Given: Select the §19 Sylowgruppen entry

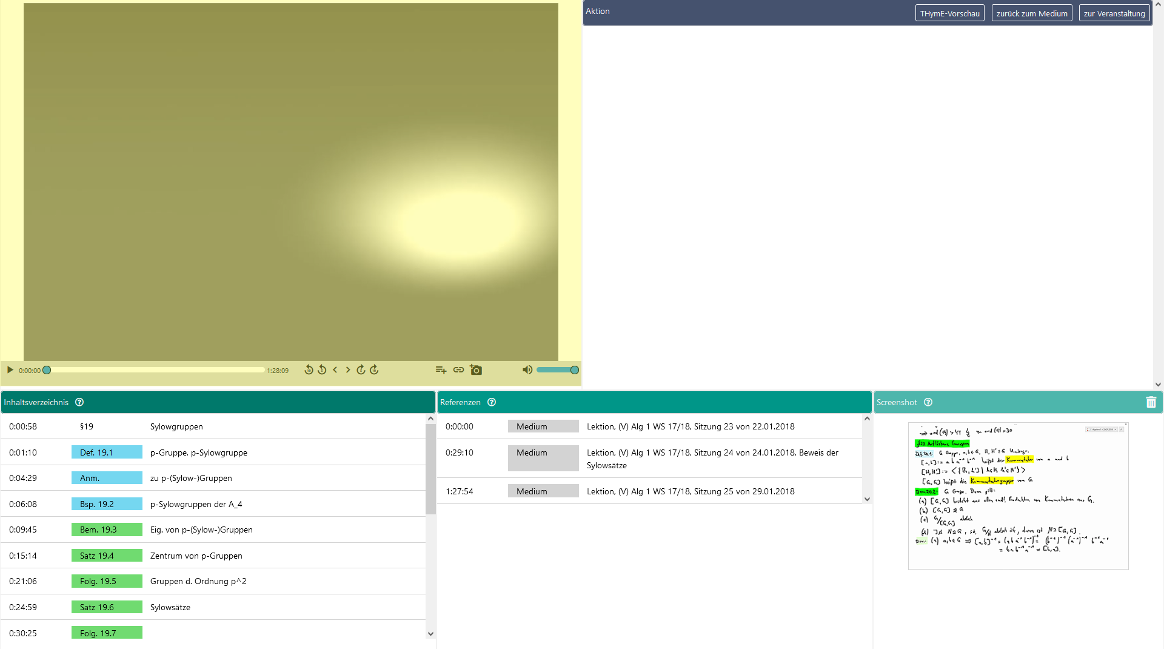Looking at the screenshot, I should [213, 426].
